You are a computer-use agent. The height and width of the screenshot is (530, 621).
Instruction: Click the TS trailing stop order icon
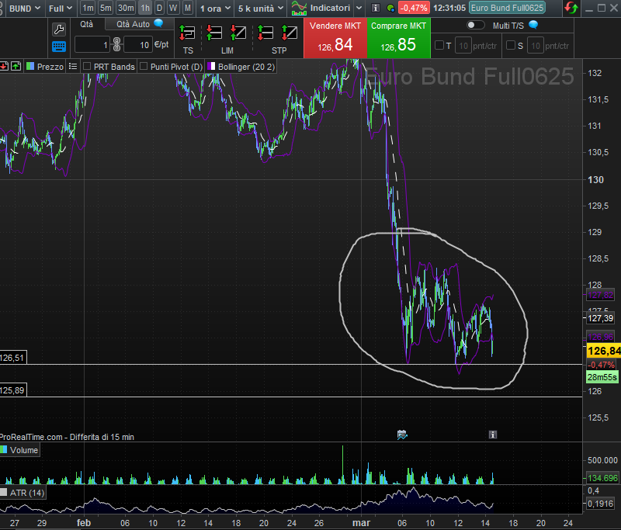click(187, 34)
